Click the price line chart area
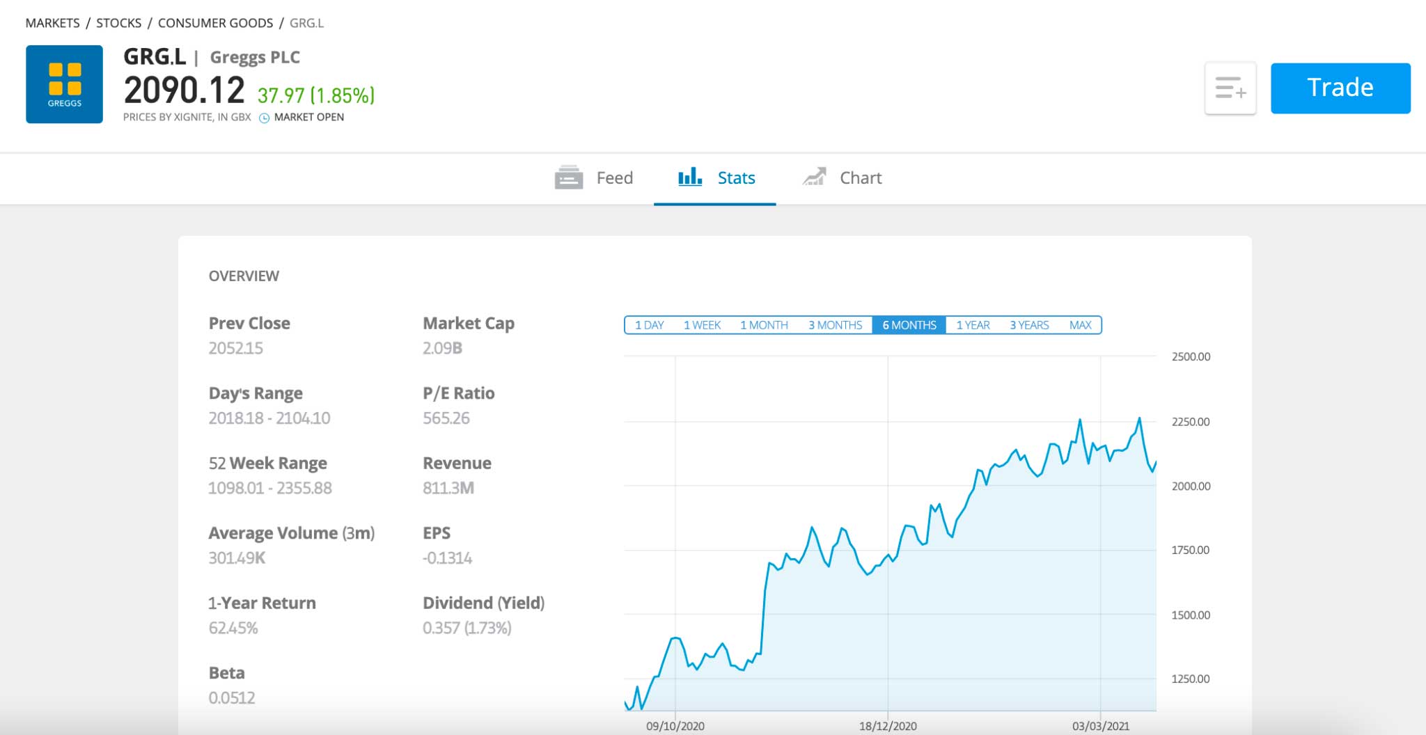The width and height of the screenshot is (1426, 735). tap(890, 533)
